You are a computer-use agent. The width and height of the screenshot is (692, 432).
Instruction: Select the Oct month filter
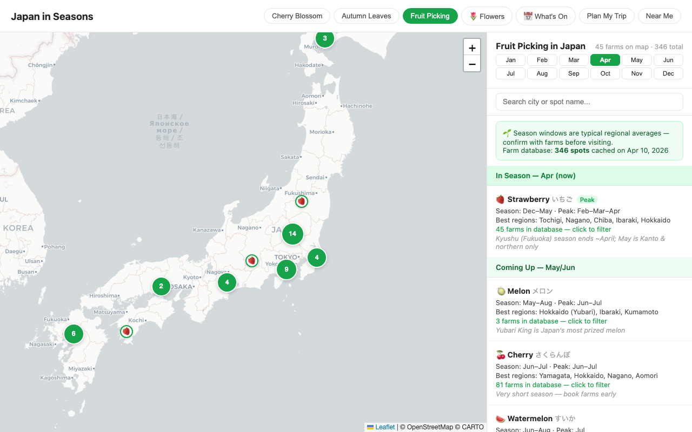605,73
